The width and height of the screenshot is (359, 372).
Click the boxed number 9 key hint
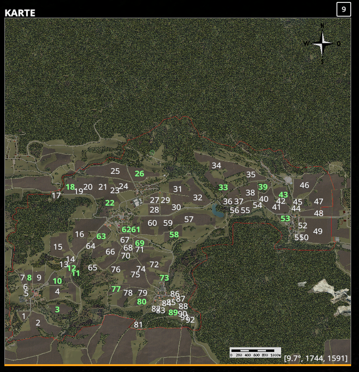pyautogui.click(x=344, y=9)
